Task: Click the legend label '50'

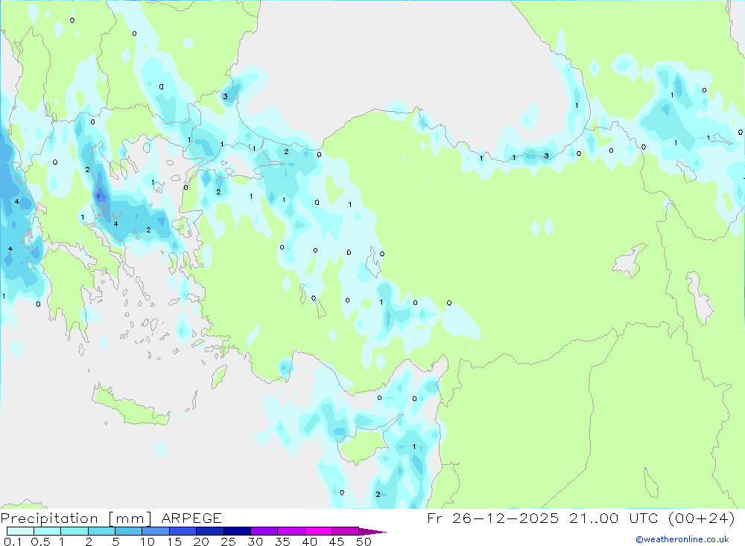Action: [364, 542]
